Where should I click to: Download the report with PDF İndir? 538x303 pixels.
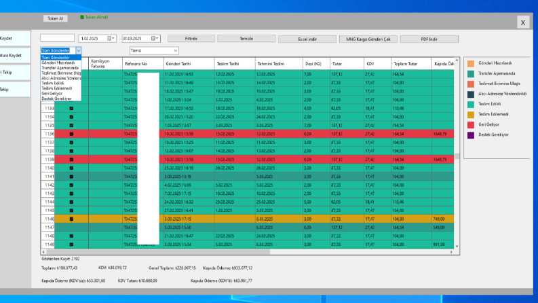[x=429, y=39]
